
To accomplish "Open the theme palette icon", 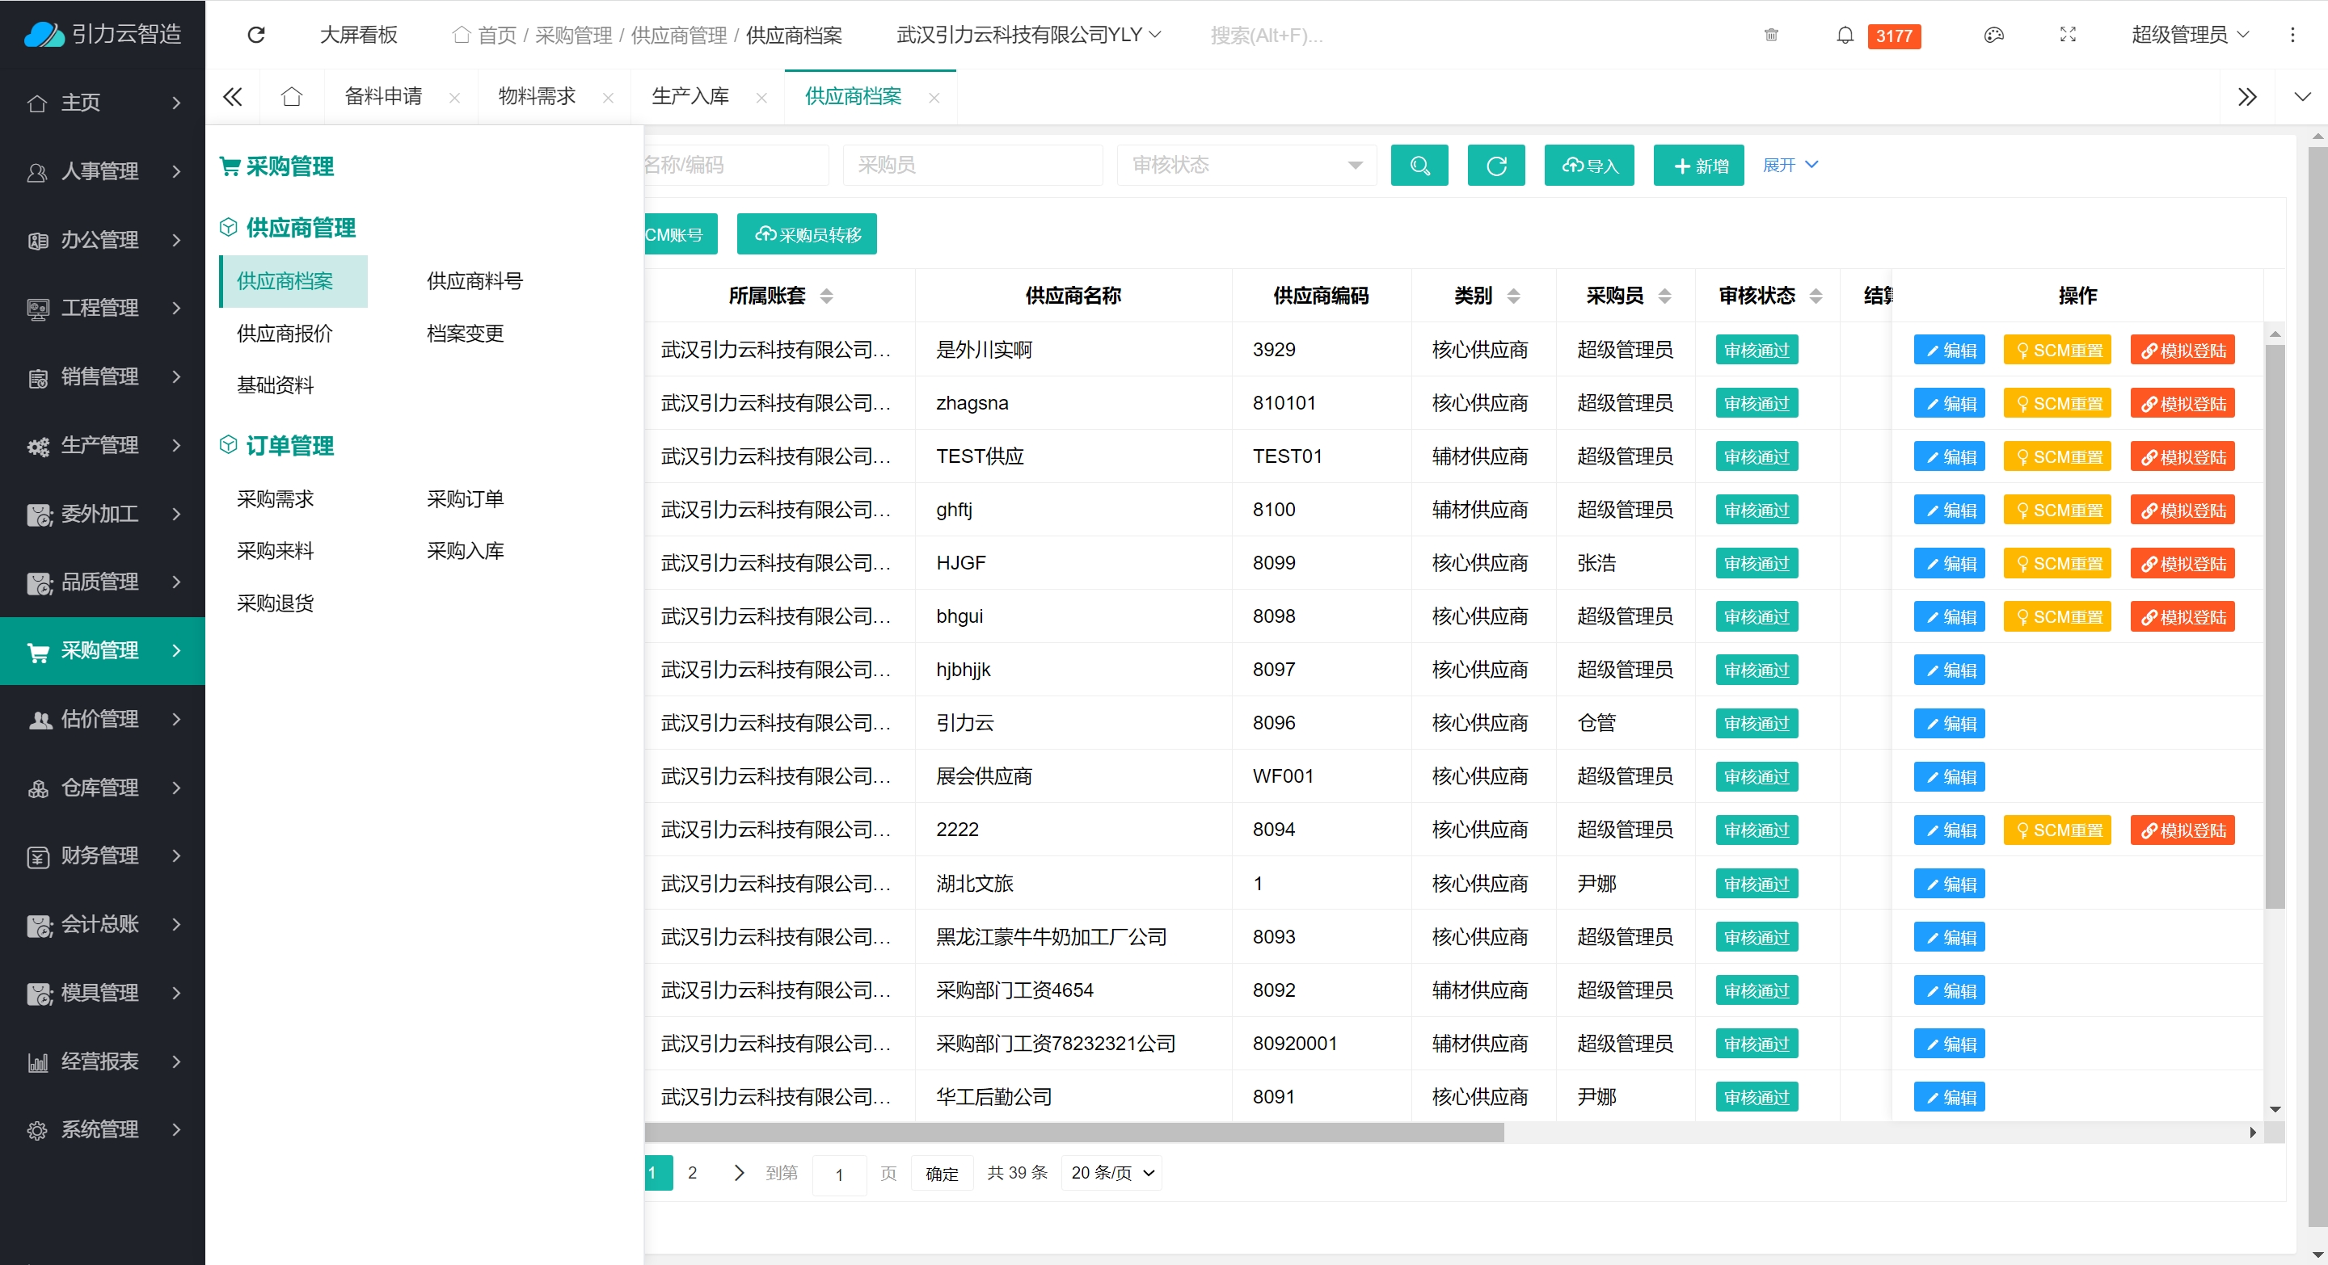I will [1993, 34].
